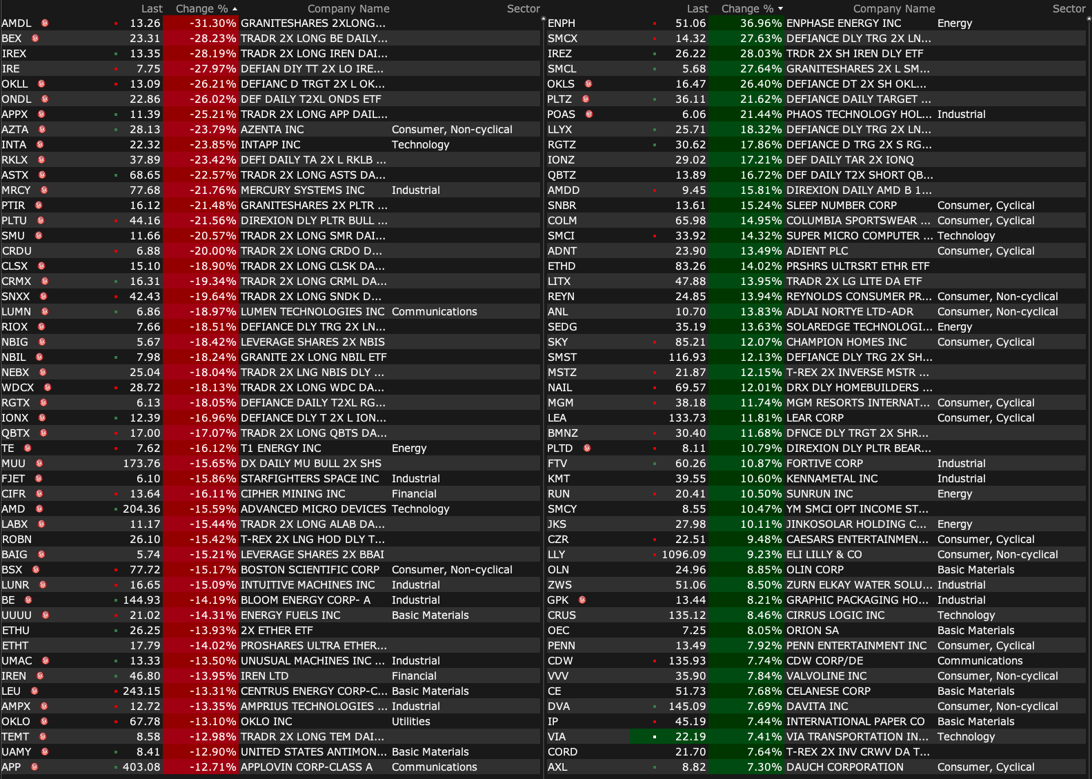Click the red -31.30% change cell for AMDL
The height and width of the screenshot is (779, 1092).
coord(203,23)
